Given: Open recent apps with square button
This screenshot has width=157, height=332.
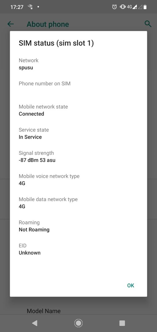Looking at the screenshot, I should coord(122,323).
